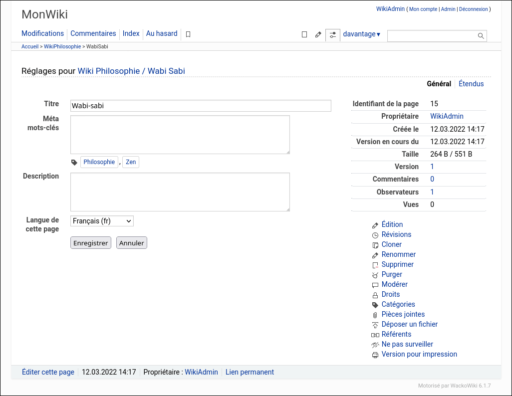The height and width of the screenshot is (396, 512).
Task: Open the Supprimer link
Action: click(397, 264)
